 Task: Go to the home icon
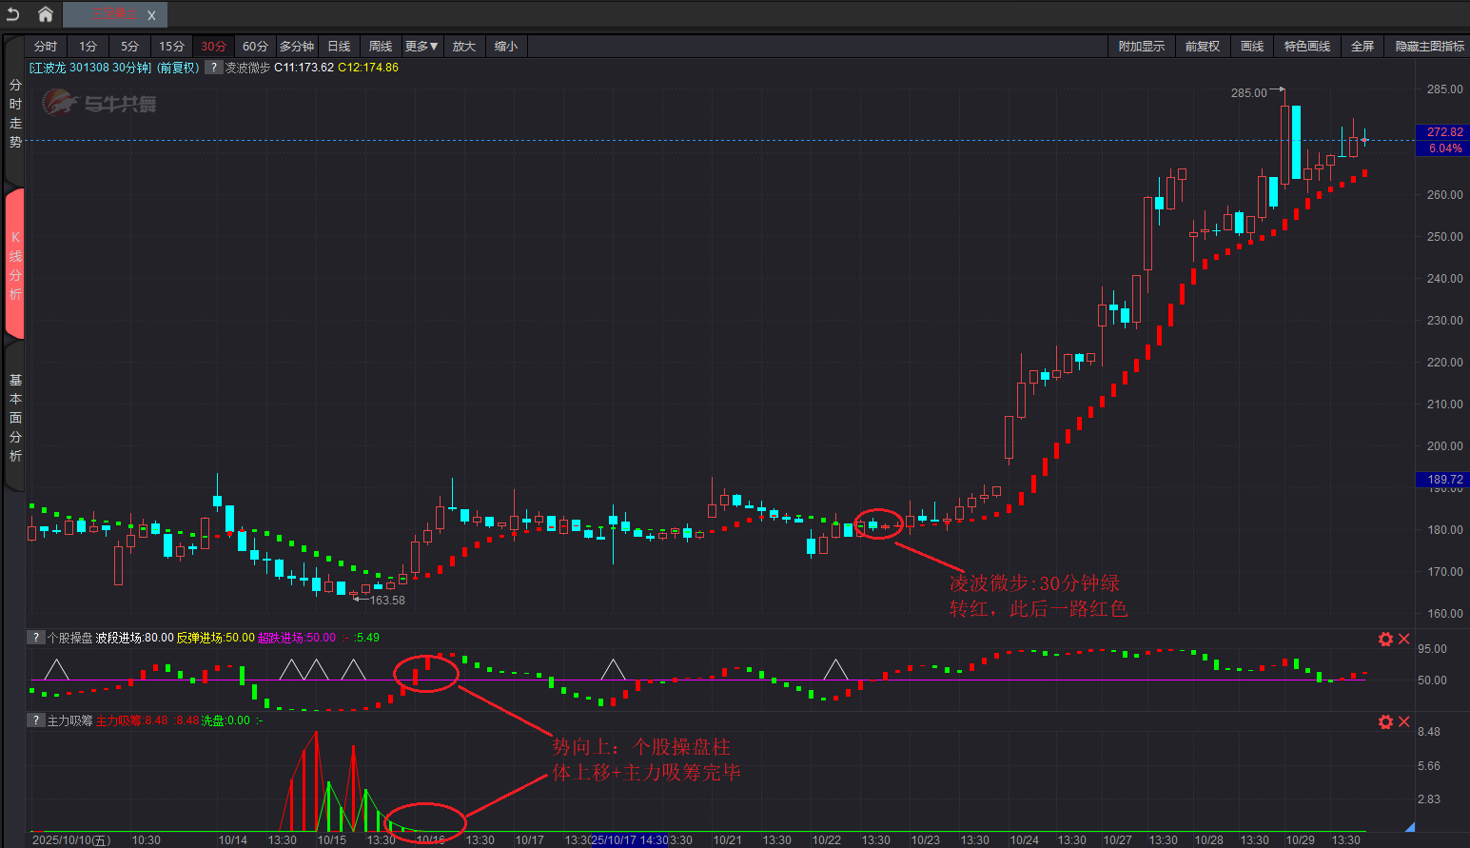click(x=45, y=14)
